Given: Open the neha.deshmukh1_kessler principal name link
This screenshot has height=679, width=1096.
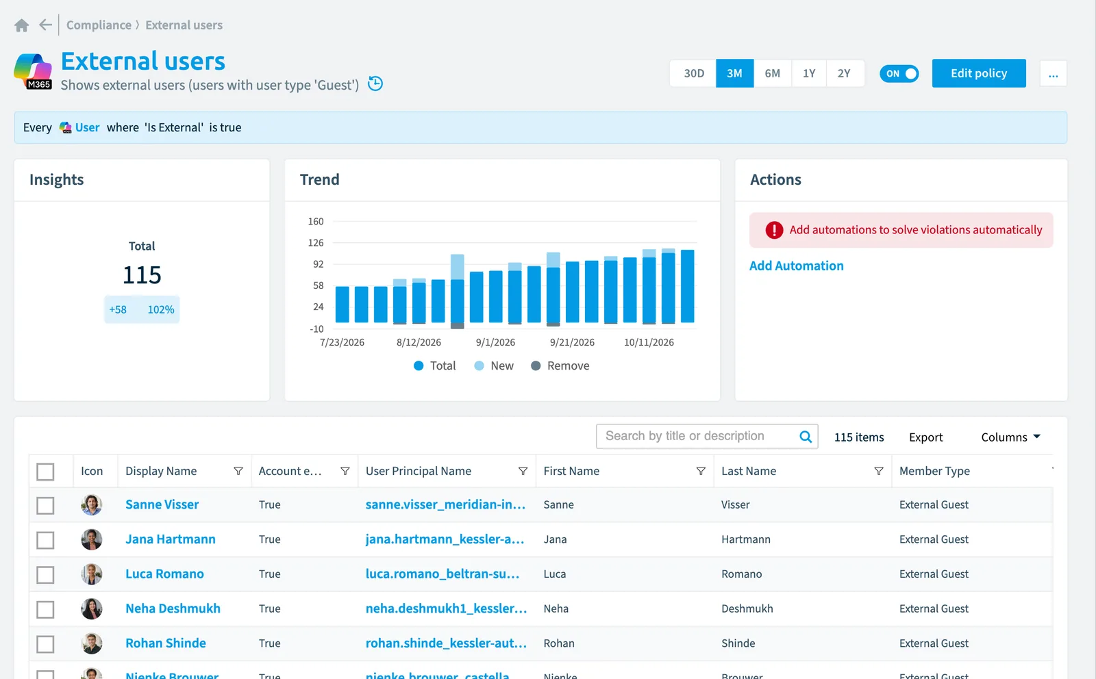Looking at the screenshot, I should 446,608.
